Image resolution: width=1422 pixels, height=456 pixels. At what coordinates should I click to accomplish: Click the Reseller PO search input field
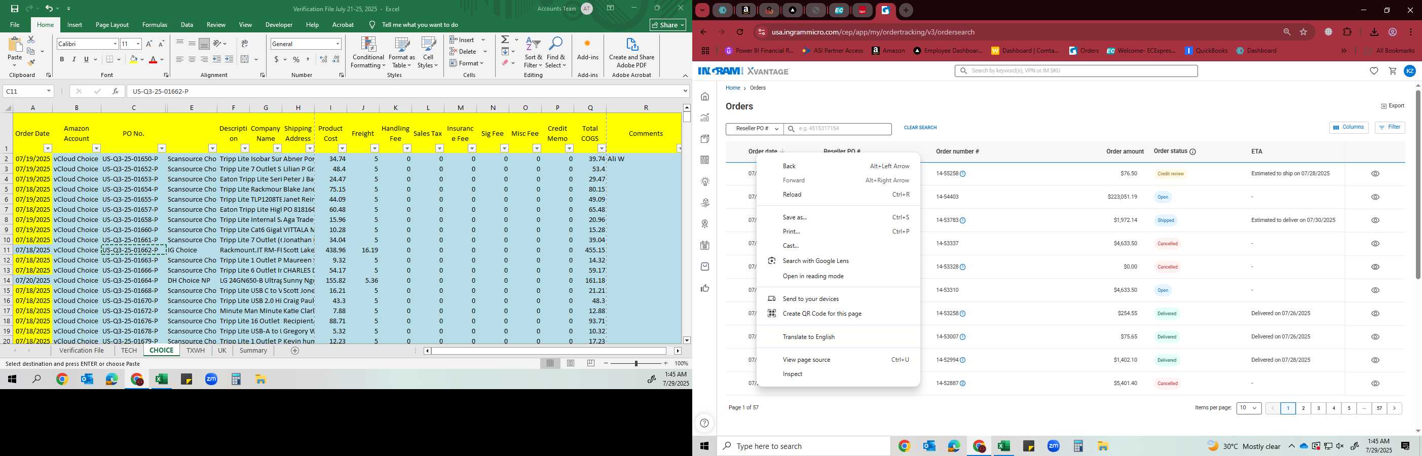coord(837,129)
